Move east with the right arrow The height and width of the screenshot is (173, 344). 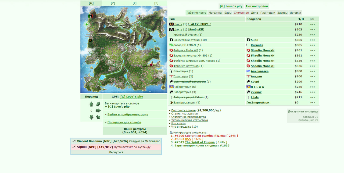pos(98,110)
